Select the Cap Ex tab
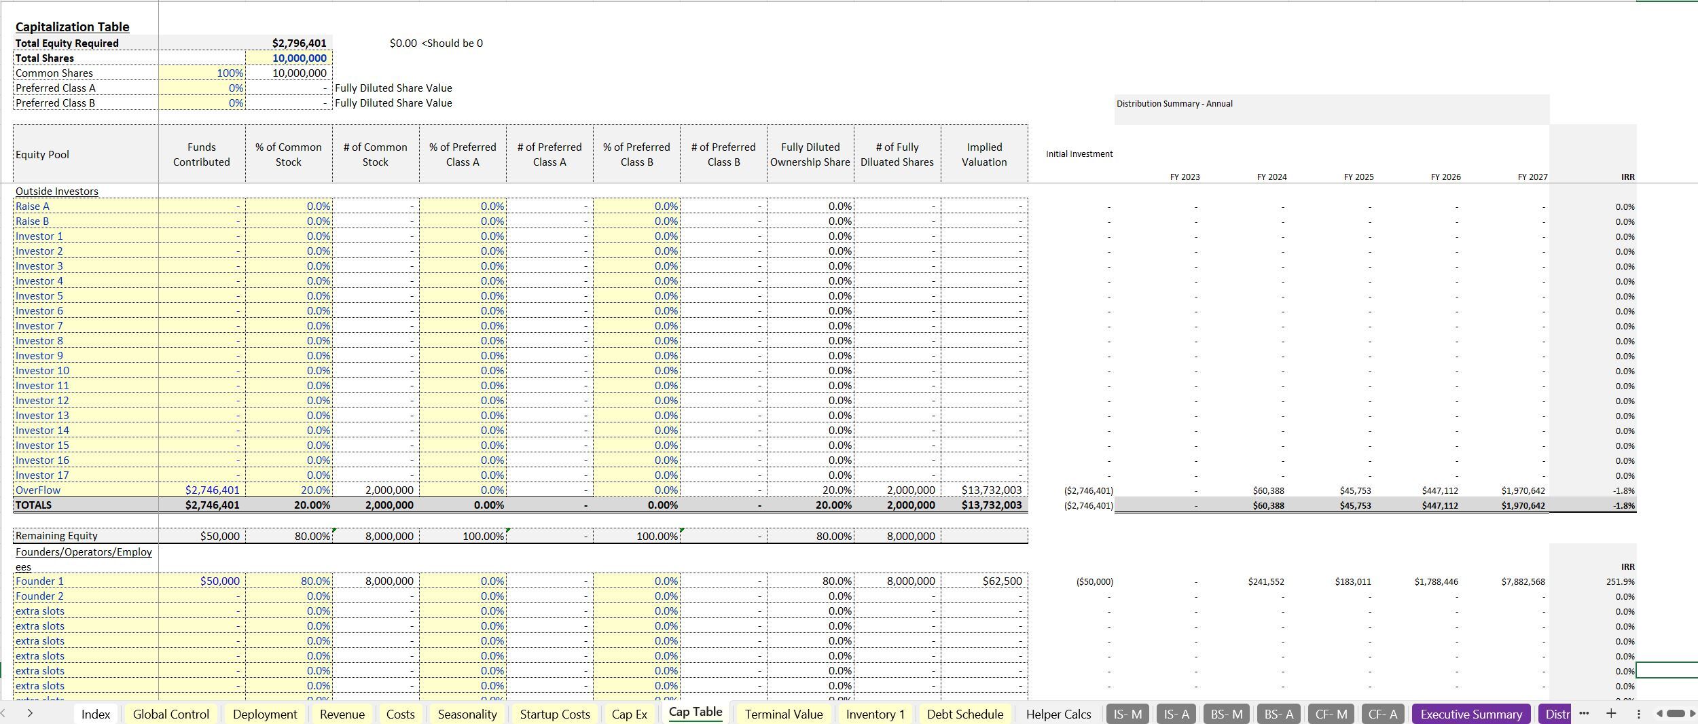Viewport: 1698px width, 724px height. click(x=630, y=714)
